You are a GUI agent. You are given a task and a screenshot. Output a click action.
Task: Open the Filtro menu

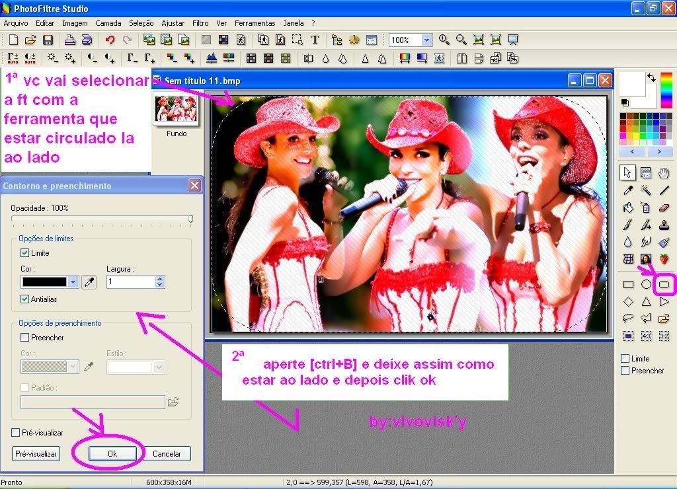(x=200, y=23)
